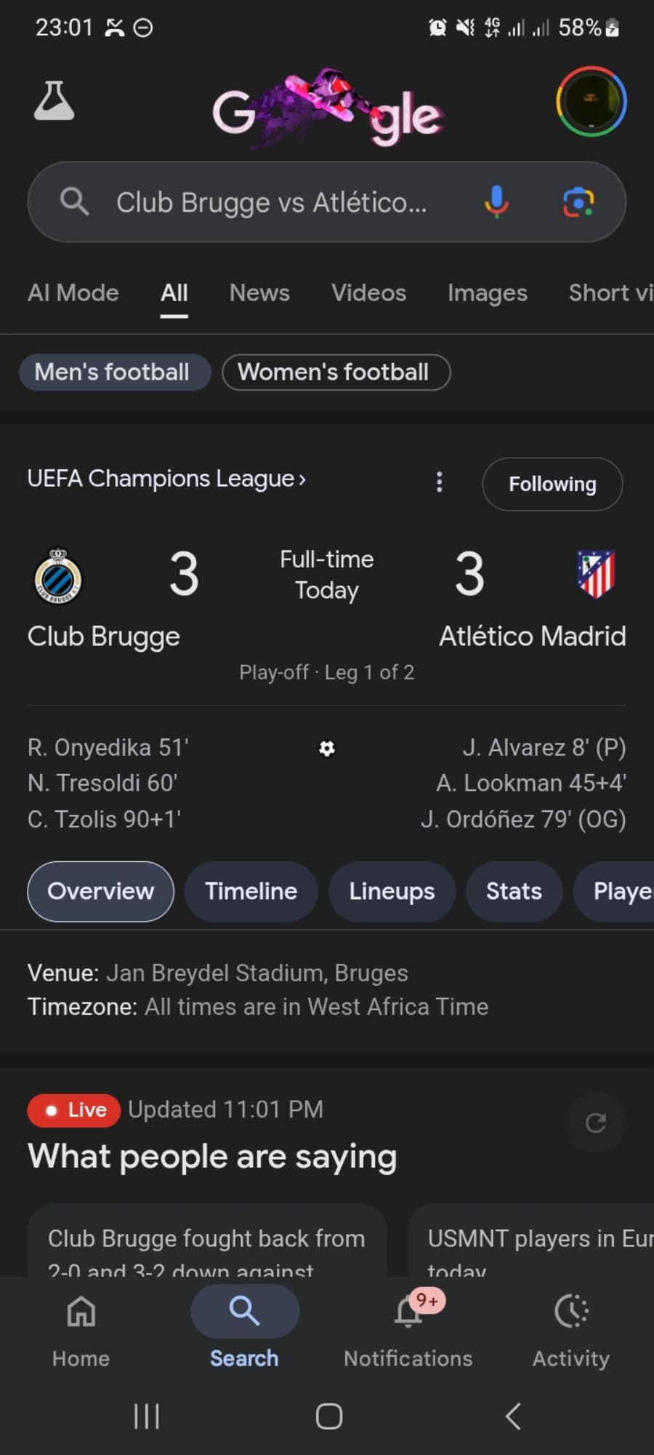Toggle the Following button off
Image resolution: width=654 pixels, height=1455 pixels.
pyautogui.click(x=552, y=484)
